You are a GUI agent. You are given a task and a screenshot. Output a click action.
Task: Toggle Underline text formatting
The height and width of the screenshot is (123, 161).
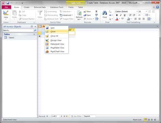(125, 15)
